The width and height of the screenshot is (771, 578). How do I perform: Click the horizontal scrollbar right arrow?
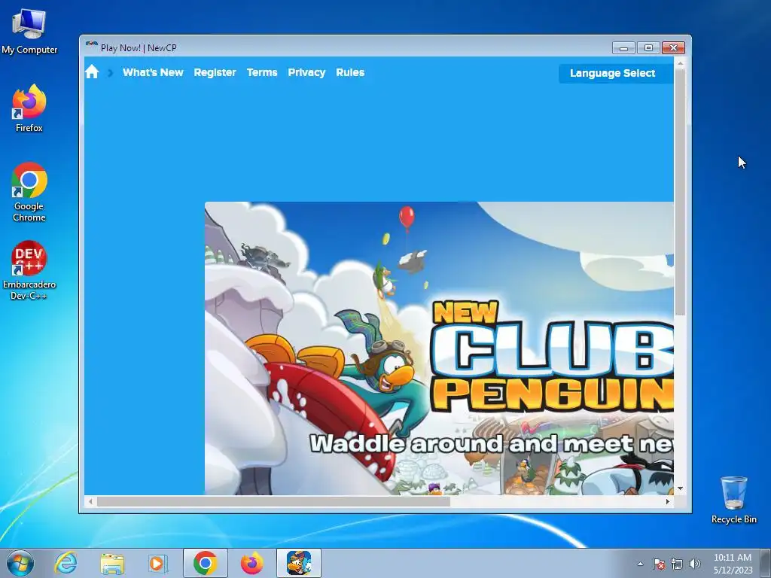(668, 501)
